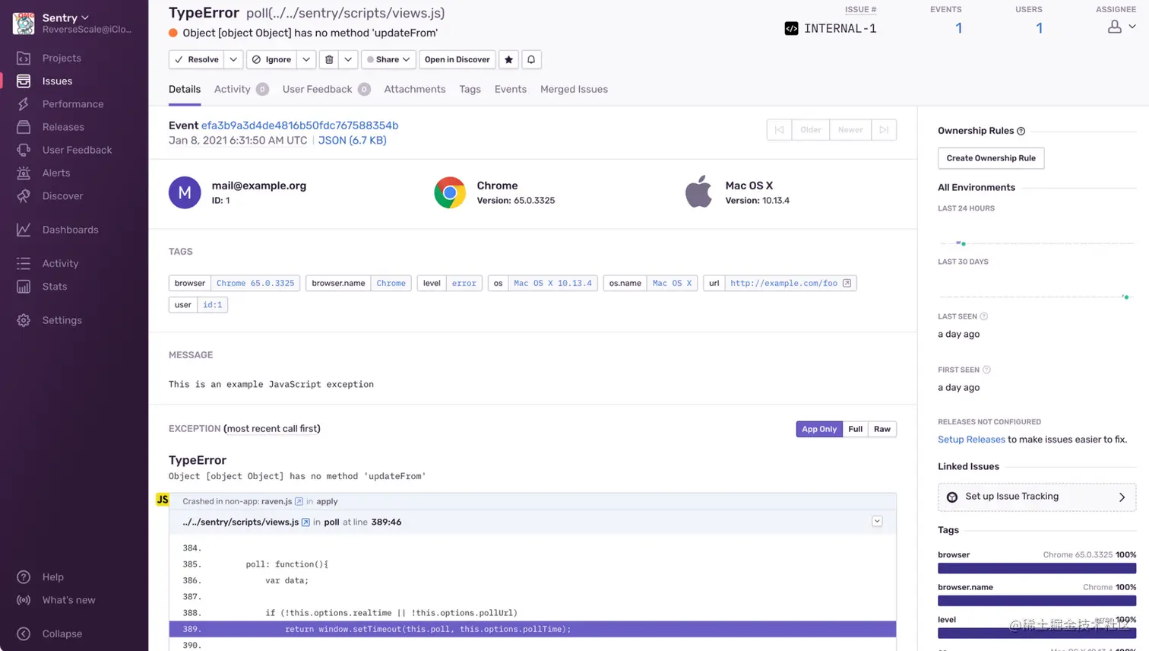Open User Feedback in sidebar
The width and height of the screenshot is (1149, 651).
(77, 150)
